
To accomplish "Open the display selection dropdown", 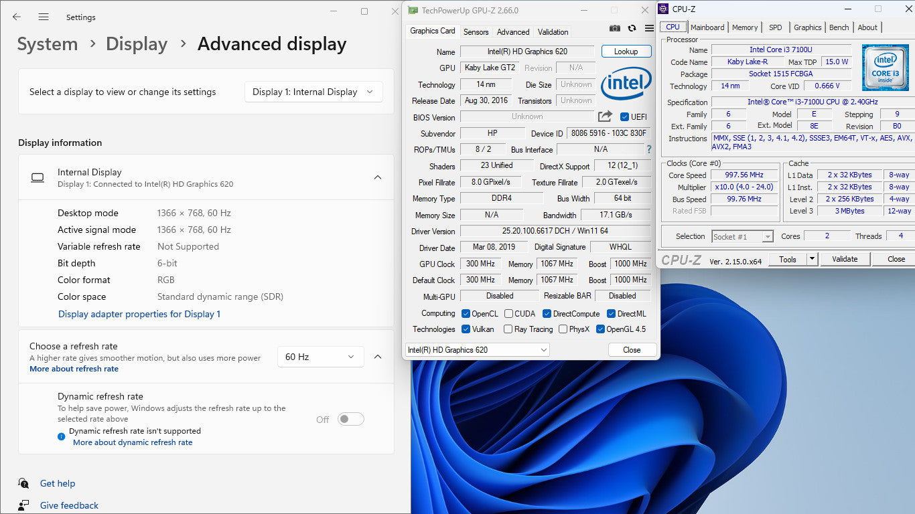I will pyautogui.click(x=313, y=92).
